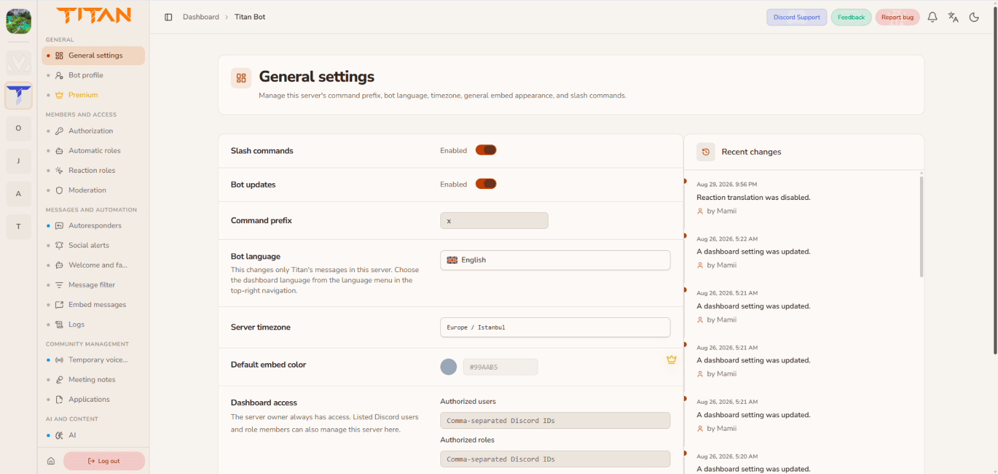Image resolution: width=998 pixels, height=474 pixels.
Task: Open the Premium section
Action: (93, 95)
